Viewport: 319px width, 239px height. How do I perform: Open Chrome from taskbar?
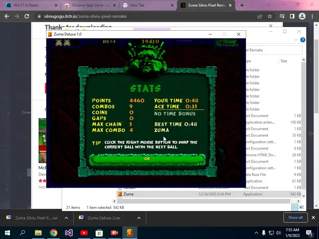pyautogui.click(x=54, y=233)
